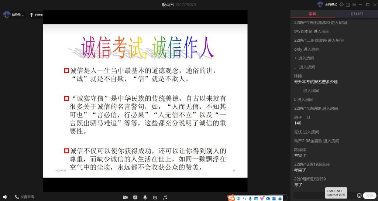Toggle the microphone in the bottom toolbar
Viewport: 378px width, 201px height.
(145, 197)
